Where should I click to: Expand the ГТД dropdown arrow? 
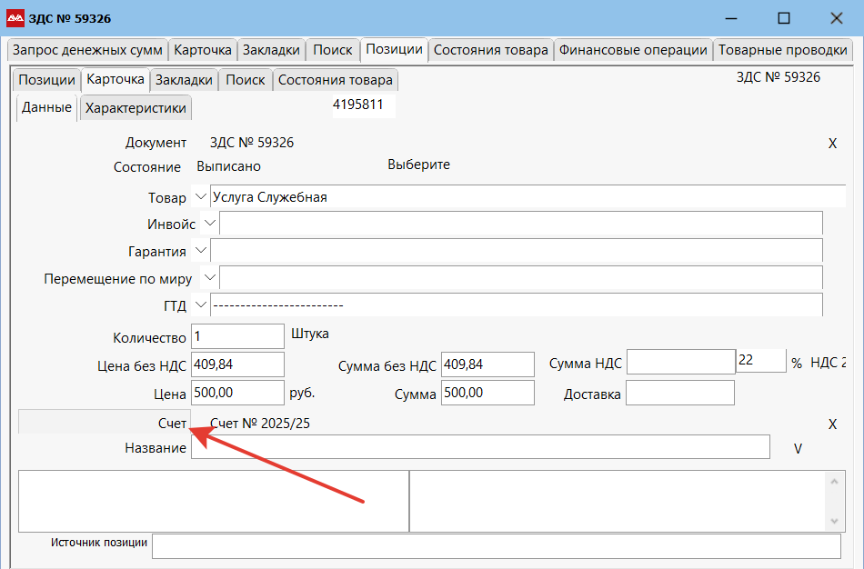tap(200, 304)
